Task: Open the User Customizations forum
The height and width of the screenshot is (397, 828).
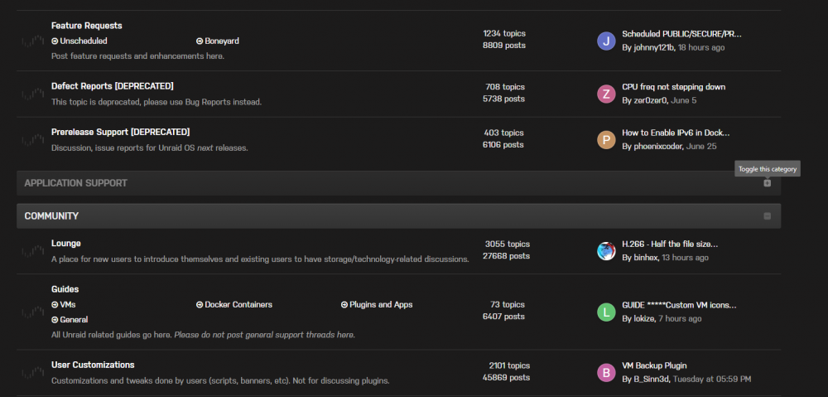Action: coord(93,365)
